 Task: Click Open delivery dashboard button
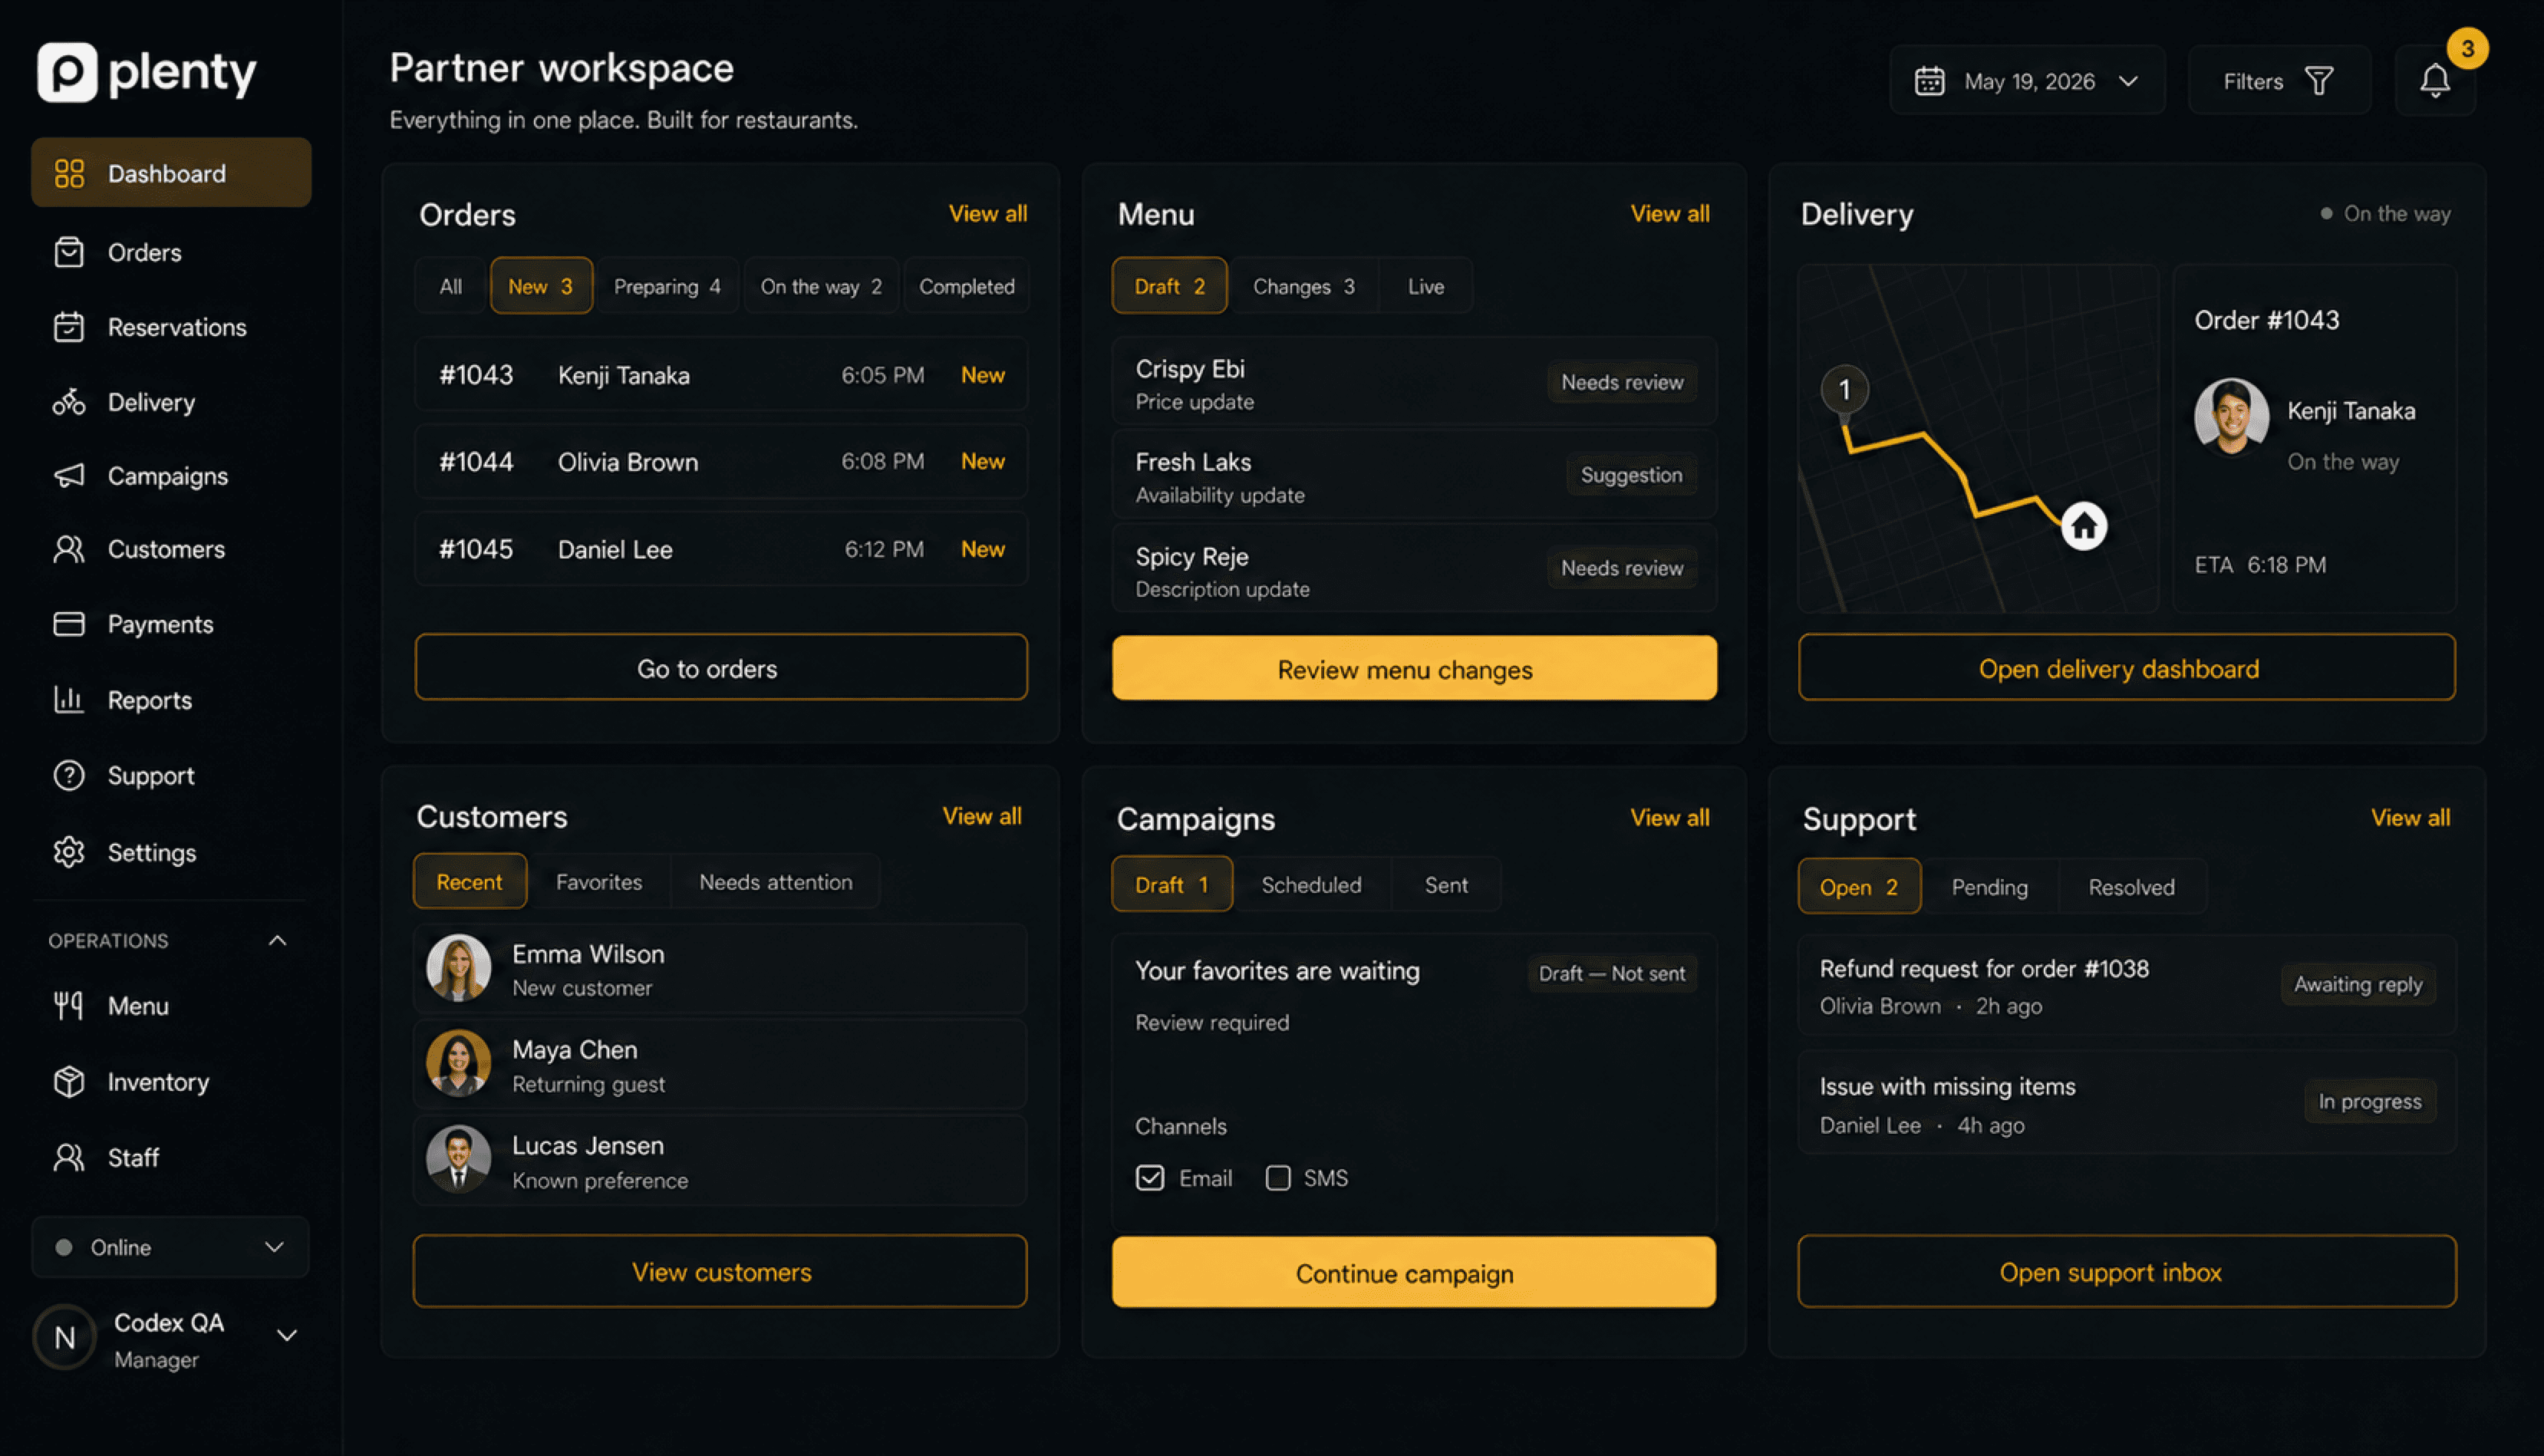(x=2126, y=668)
